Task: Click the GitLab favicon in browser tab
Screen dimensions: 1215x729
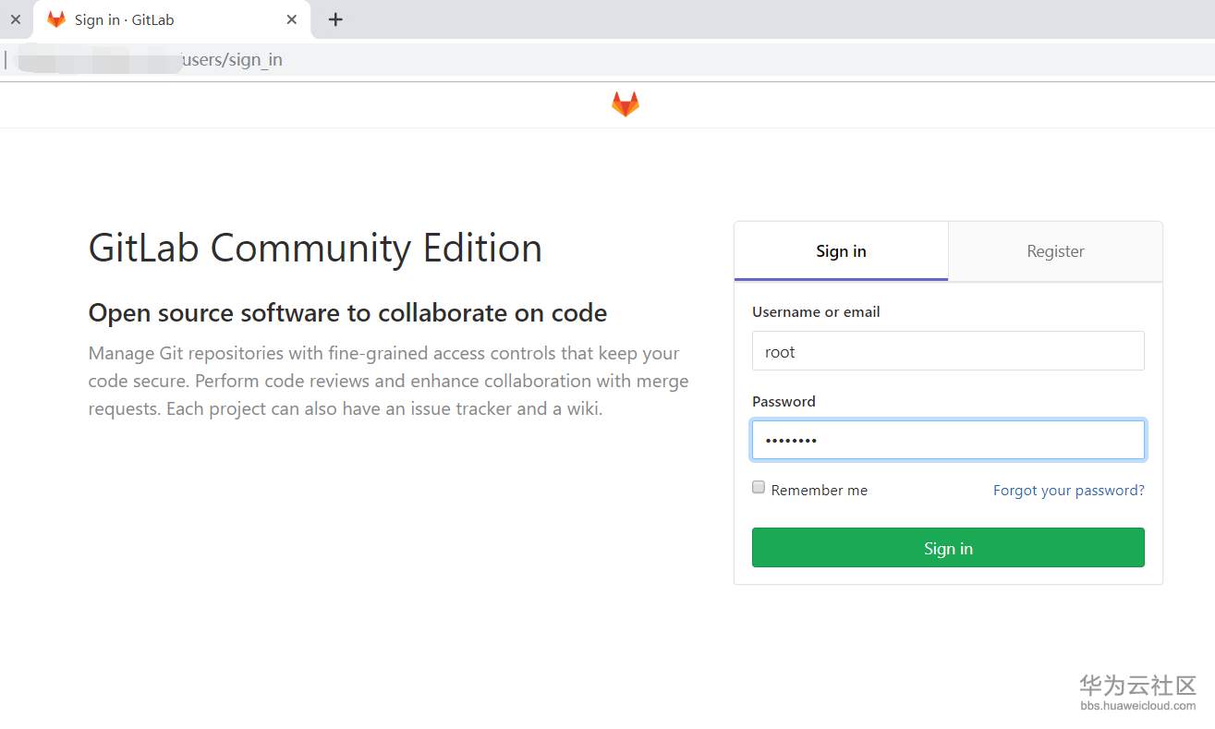Action: (x=56, y=19)
